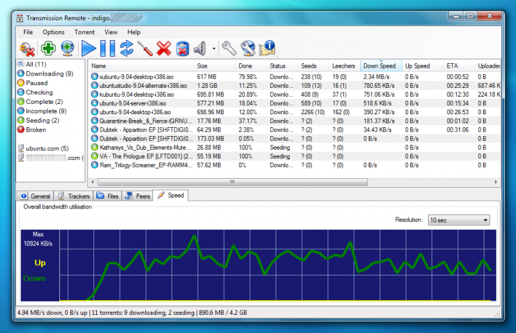
Task: Select VA - The Prologue EP torrent row
Action: (x=295, y=156)
